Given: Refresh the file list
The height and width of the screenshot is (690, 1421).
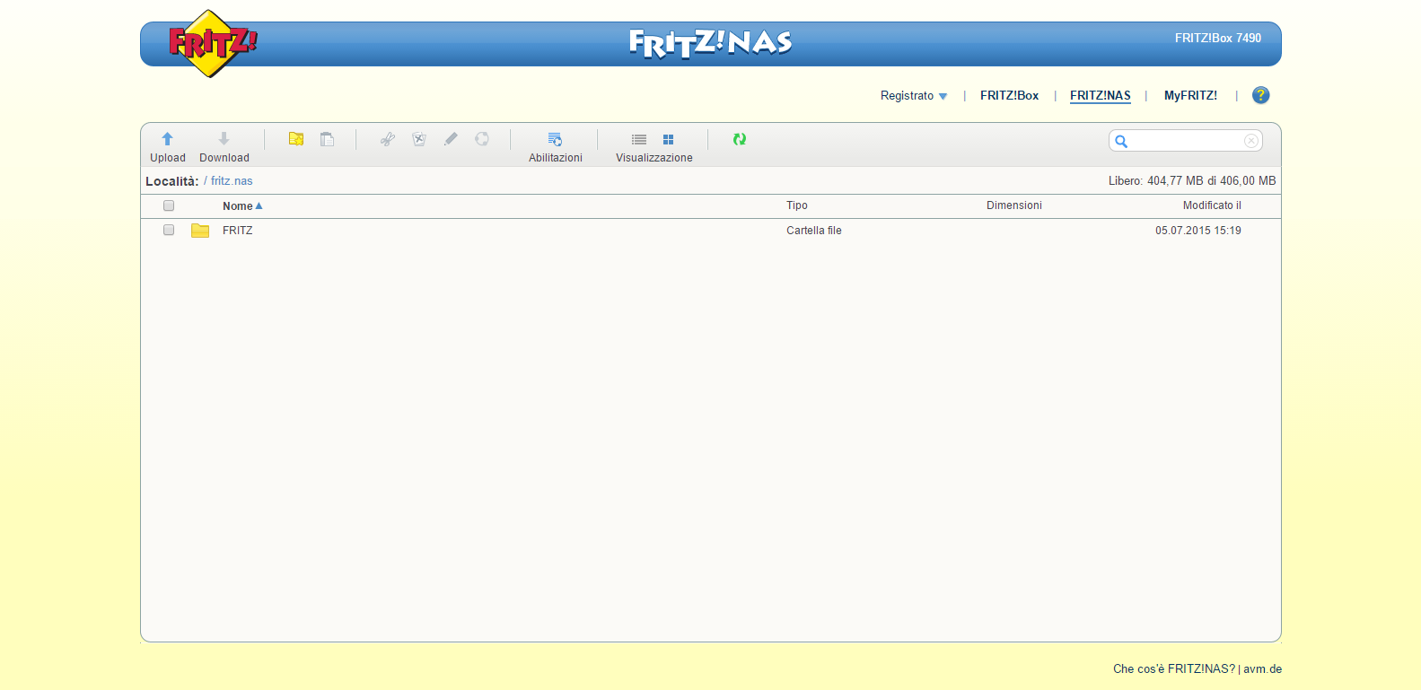Looking at the screenshot, I should pos(740,139).
